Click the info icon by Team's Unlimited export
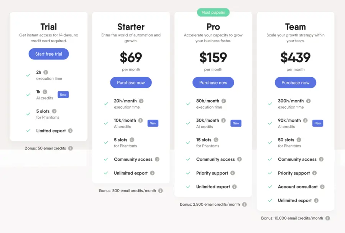Image resolution: width=345 pixels, height=233 pixels. tap(315, 200)
